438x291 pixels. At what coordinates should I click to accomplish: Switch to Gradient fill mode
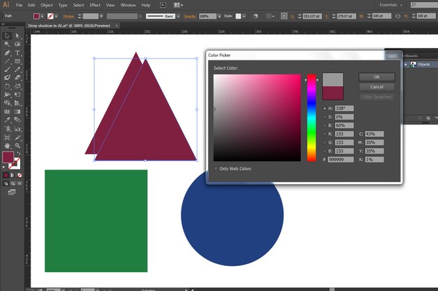(x=13, y=175)
